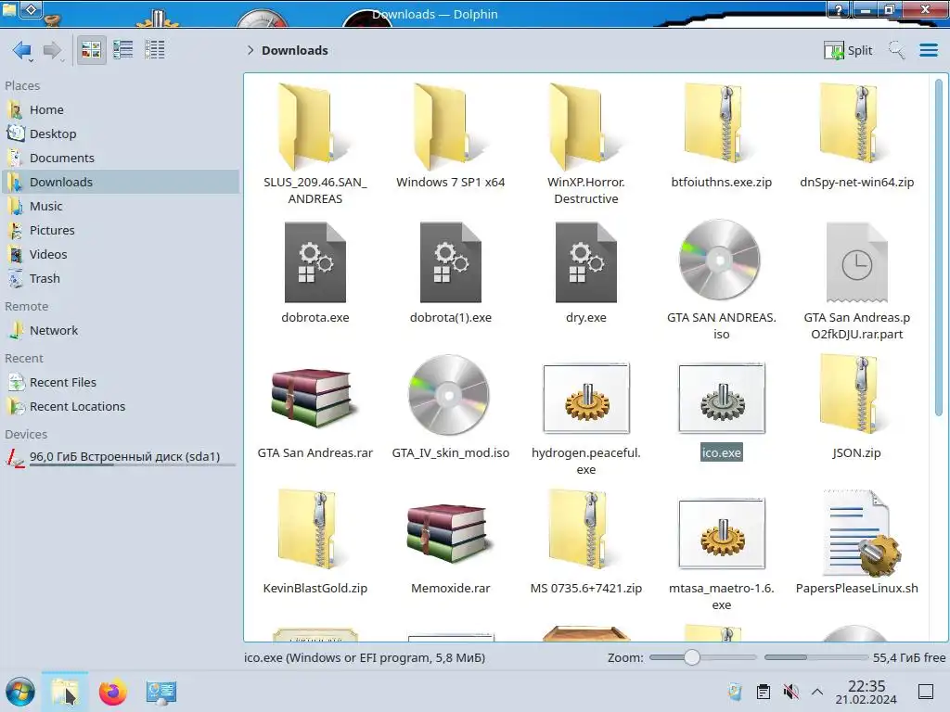Select GTA SAN ANDREAS.iso disc icon

point(720,261)
